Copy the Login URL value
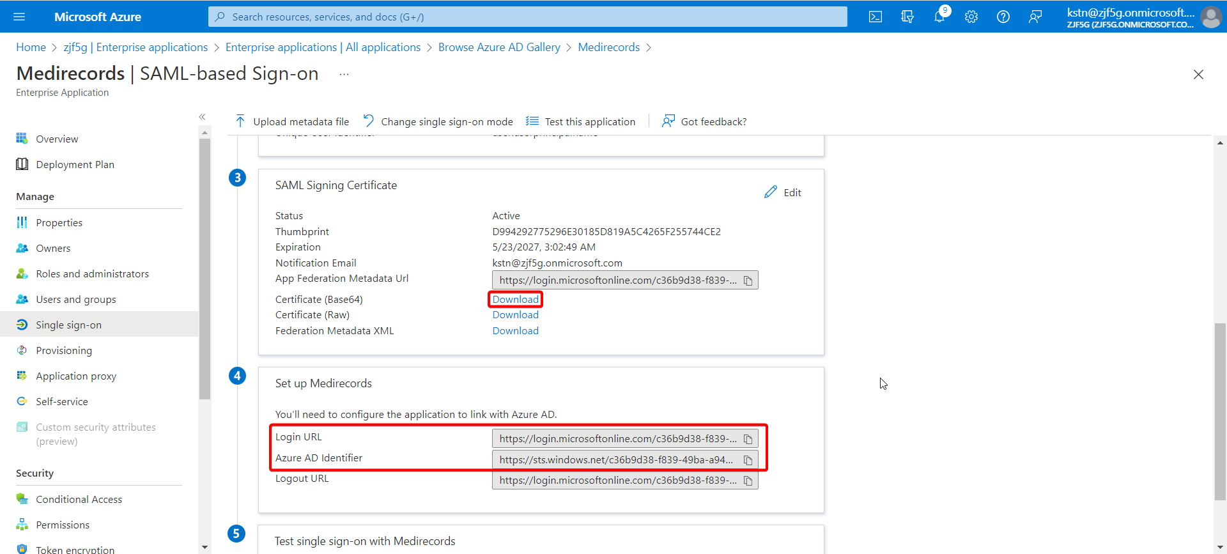Viewport: 1227px width, 554px height. 748,439
